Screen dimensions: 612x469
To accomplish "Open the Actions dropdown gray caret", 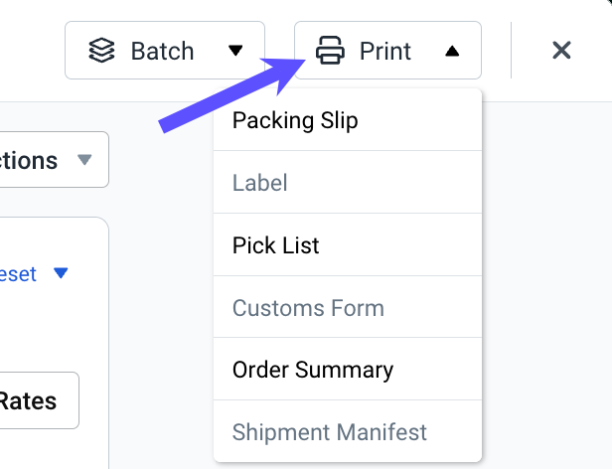I will point(84,160).
